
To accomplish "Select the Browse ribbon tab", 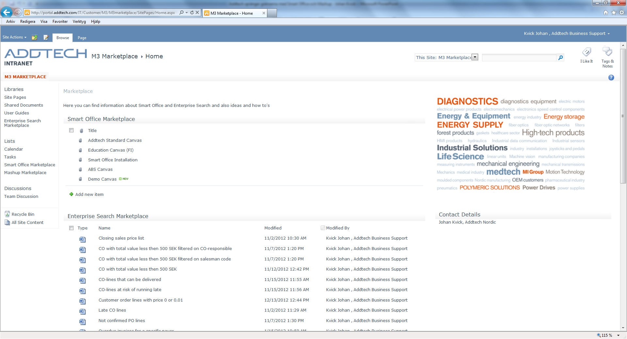I will coord(63,38).
